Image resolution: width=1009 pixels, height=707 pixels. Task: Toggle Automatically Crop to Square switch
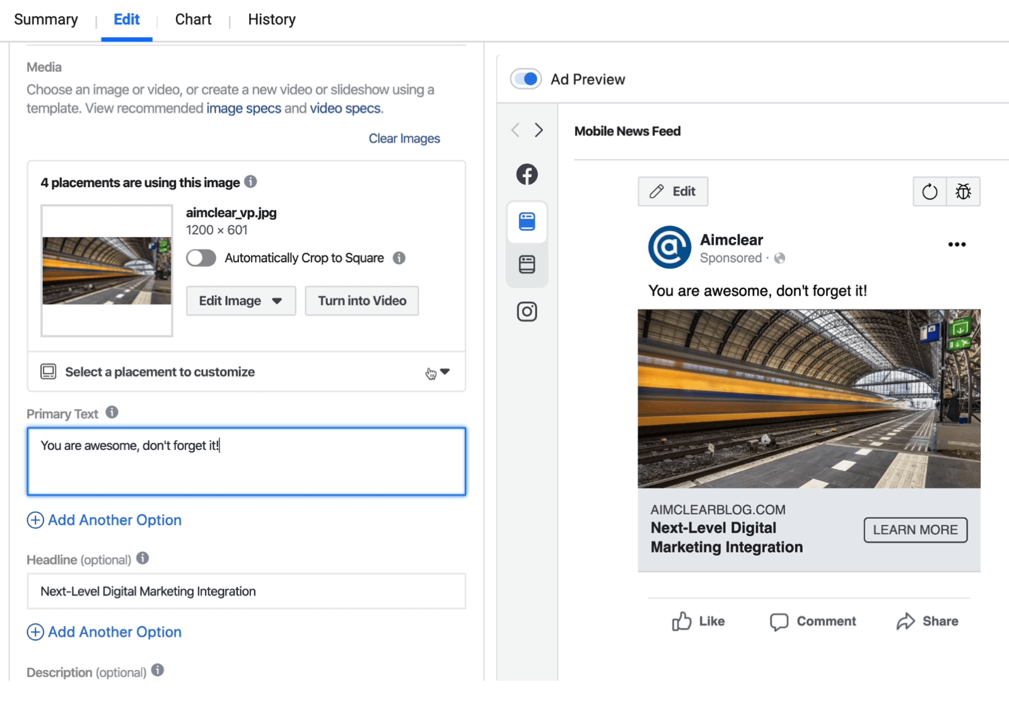point(201,258)
